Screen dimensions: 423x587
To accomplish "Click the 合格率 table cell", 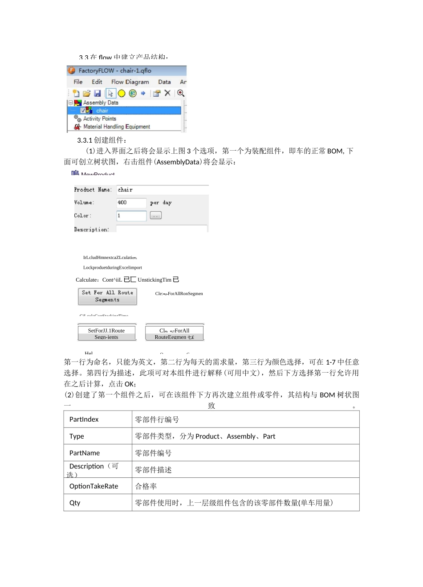I will pos(246,486).
